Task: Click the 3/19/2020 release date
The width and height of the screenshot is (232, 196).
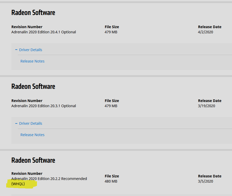Action: (206, 106)
